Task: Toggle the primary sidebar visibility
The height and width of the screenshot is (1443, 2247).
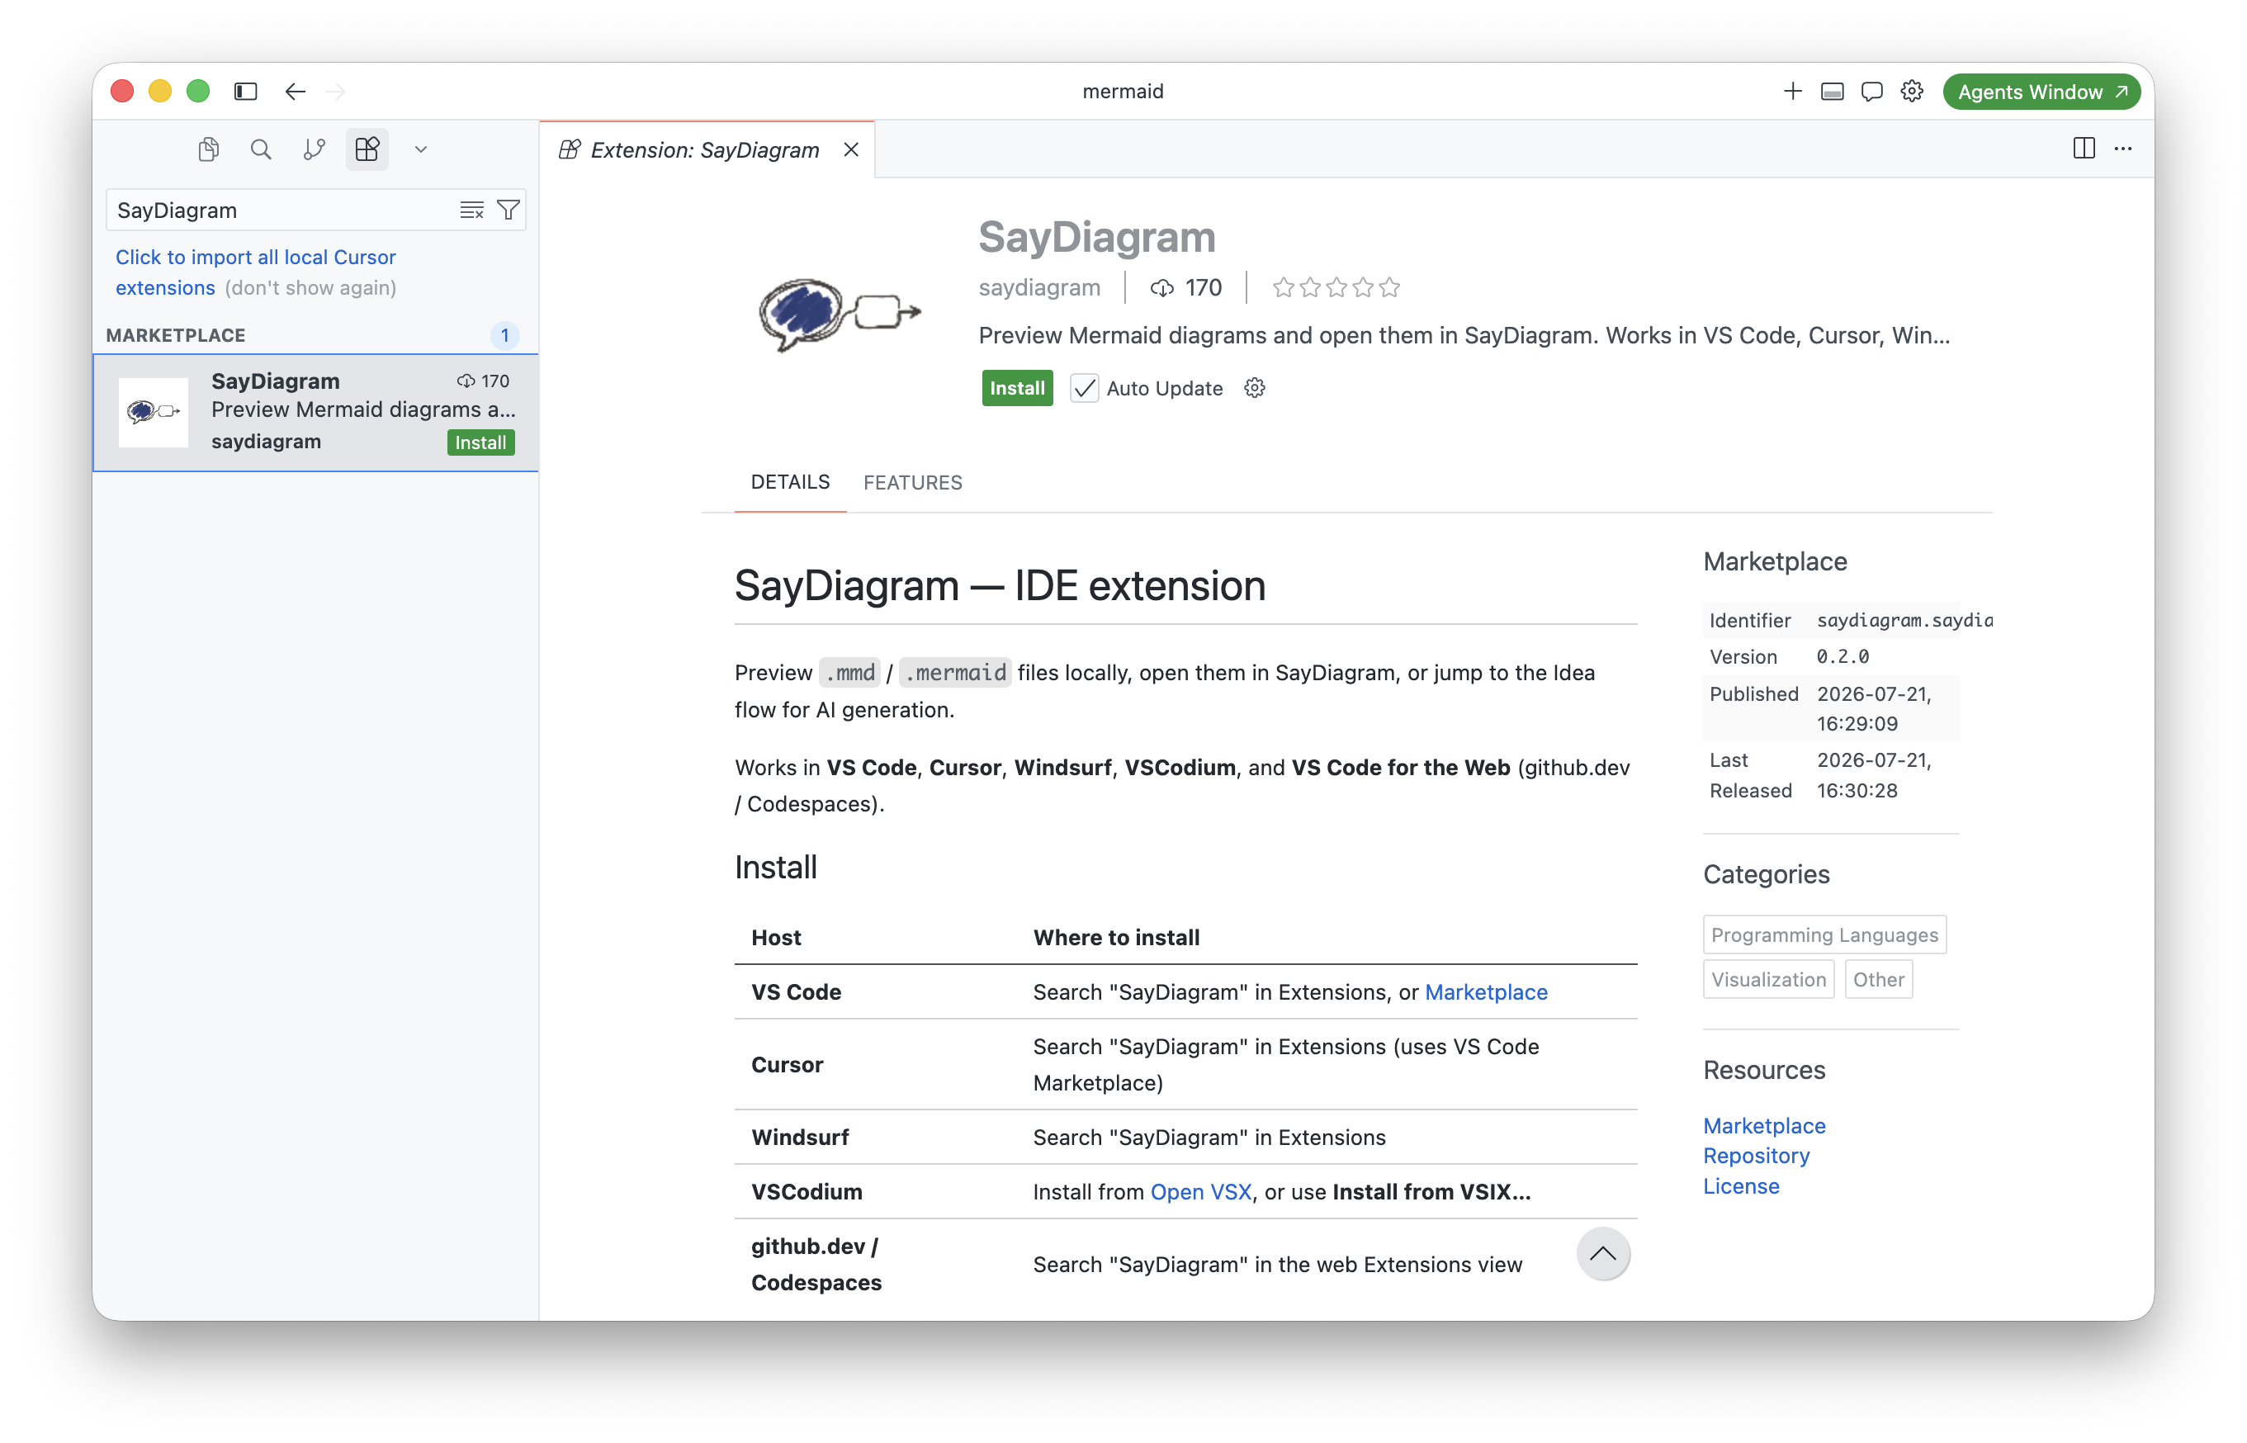Action: [x=245, y=91]
